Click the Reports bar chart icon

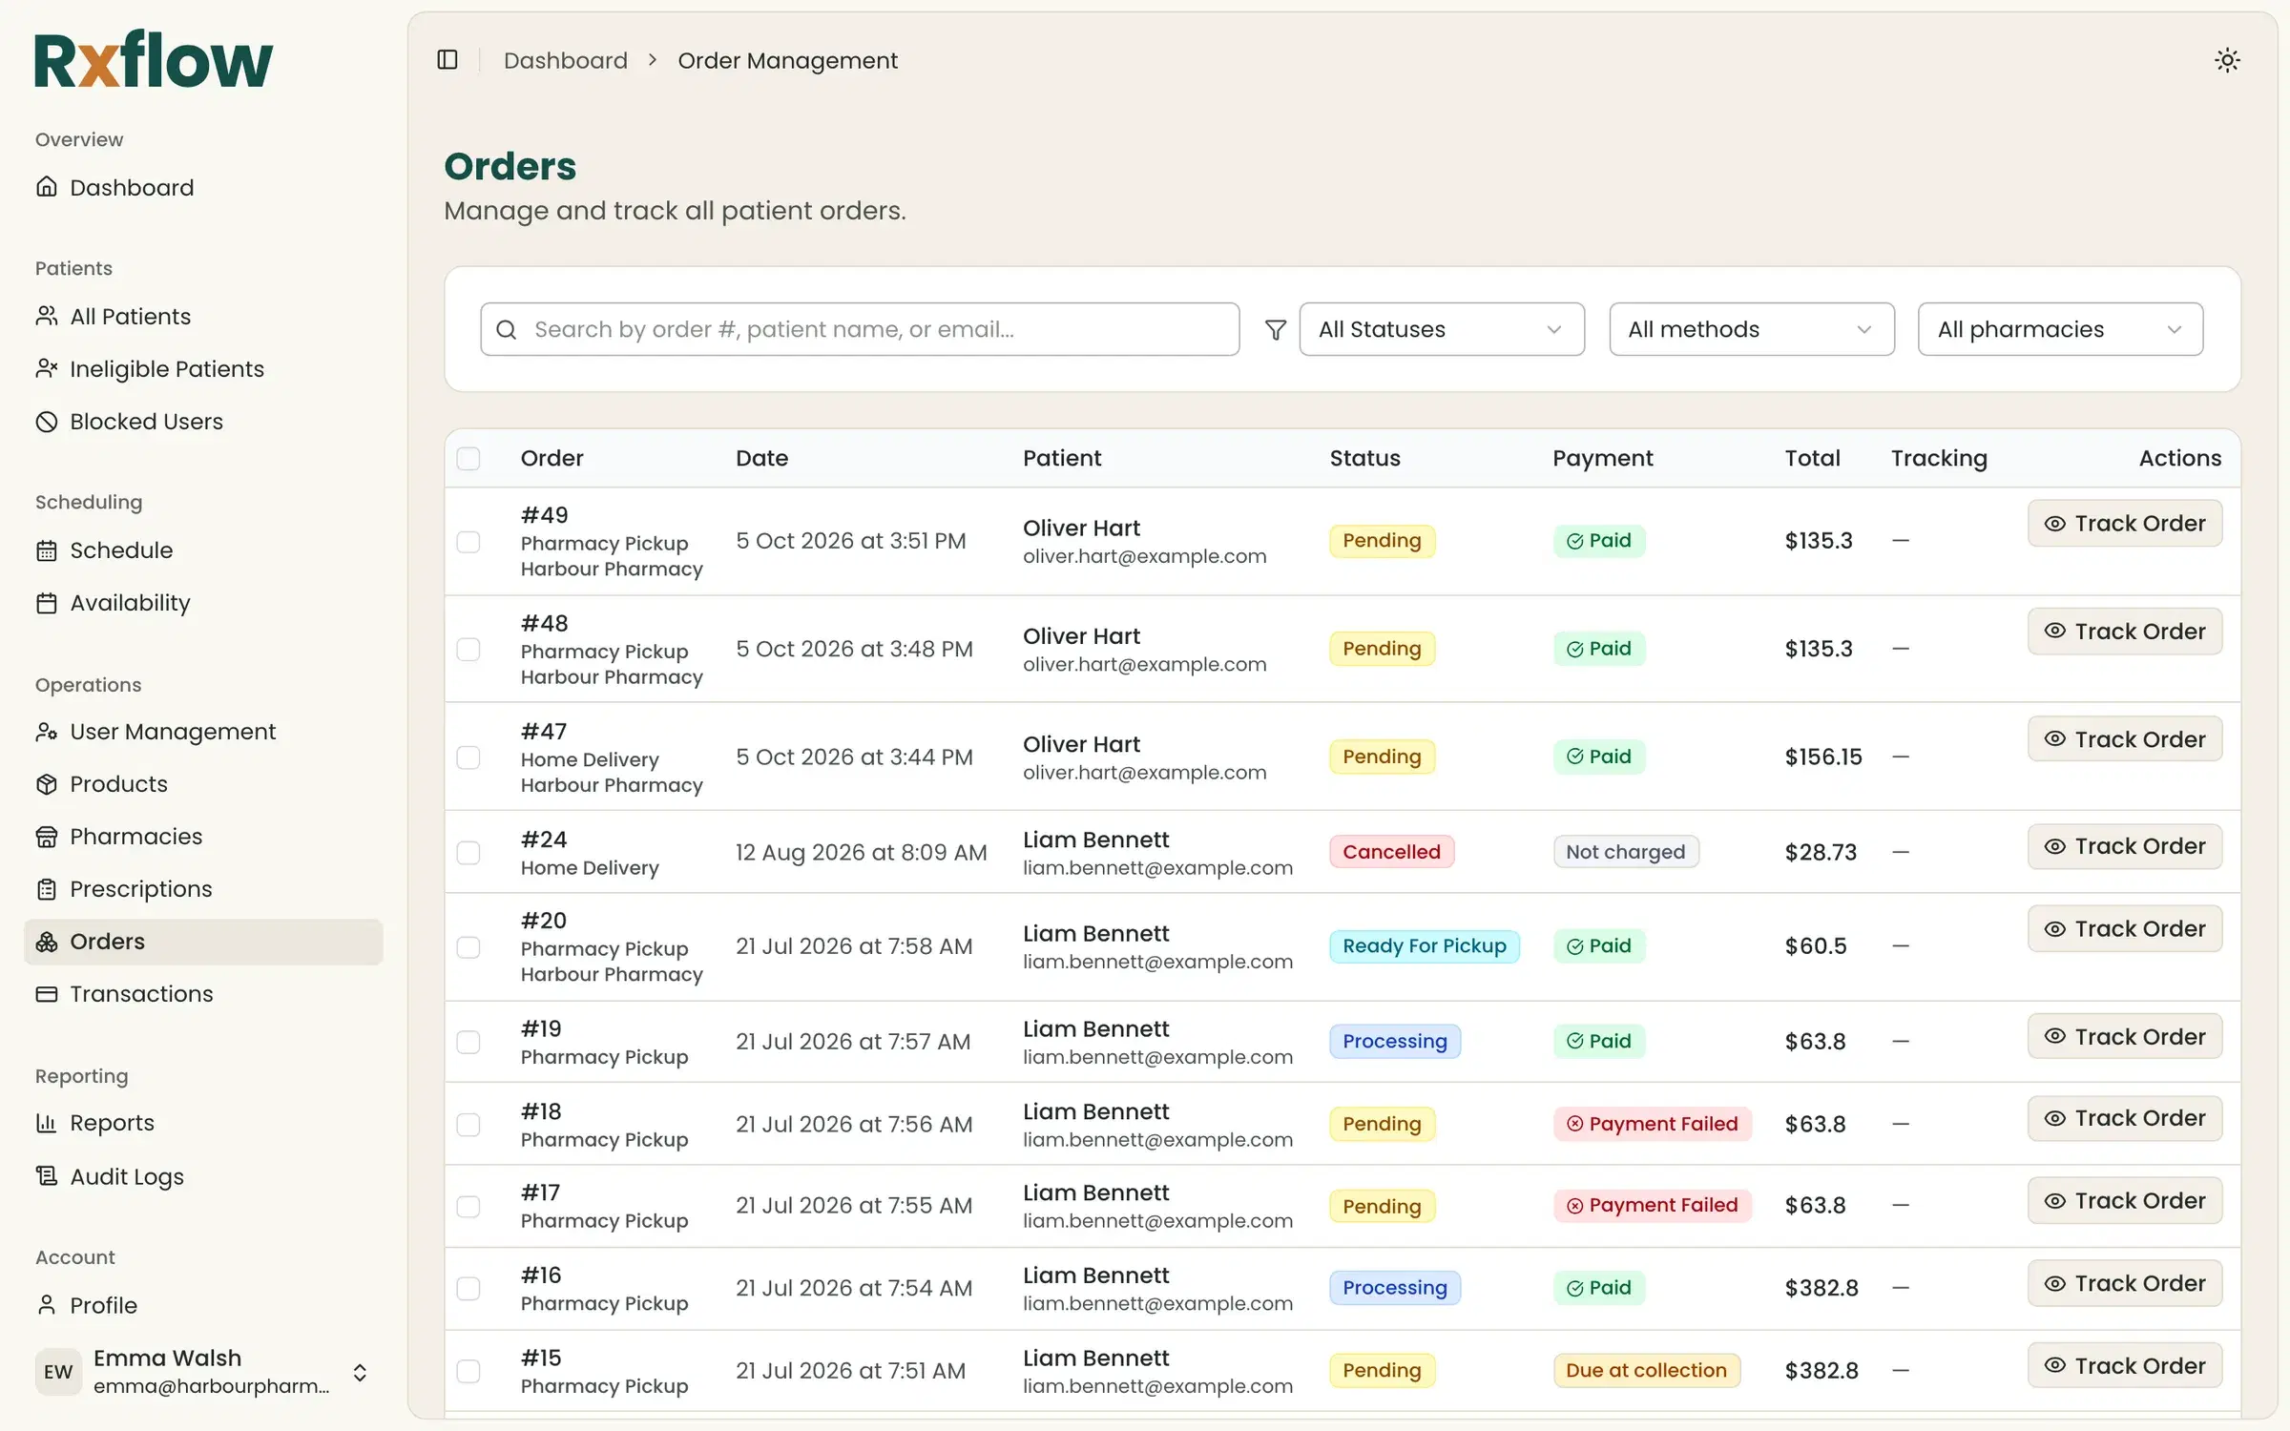pyautogui.click(x=47, y=1122)
